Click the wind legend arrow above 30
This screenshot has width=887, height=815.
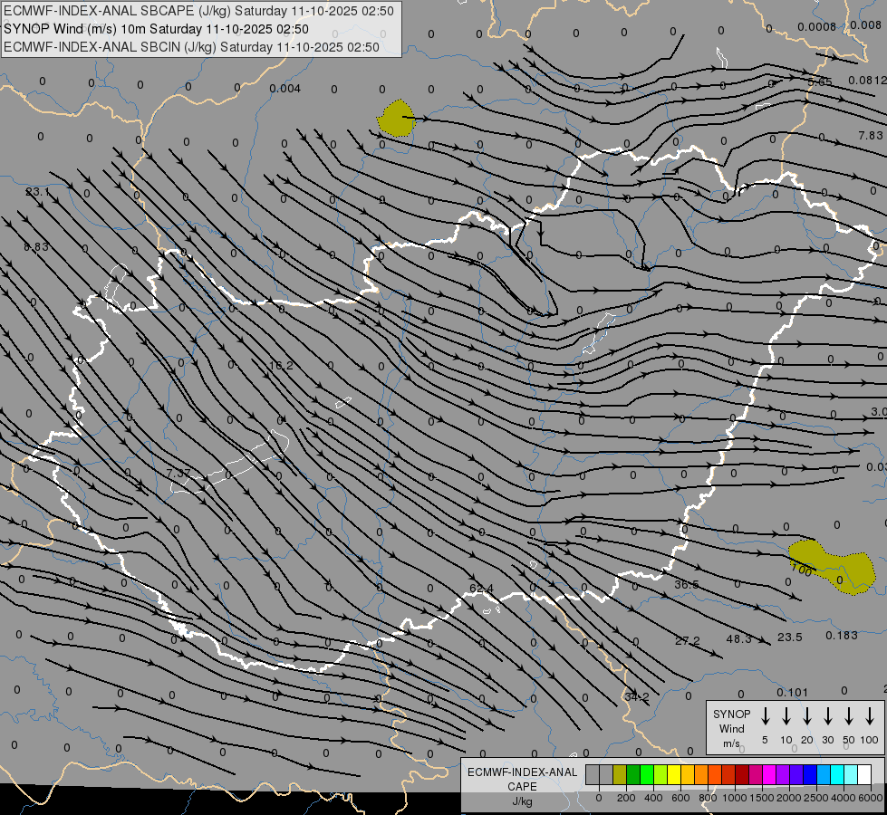click(827, 716)
